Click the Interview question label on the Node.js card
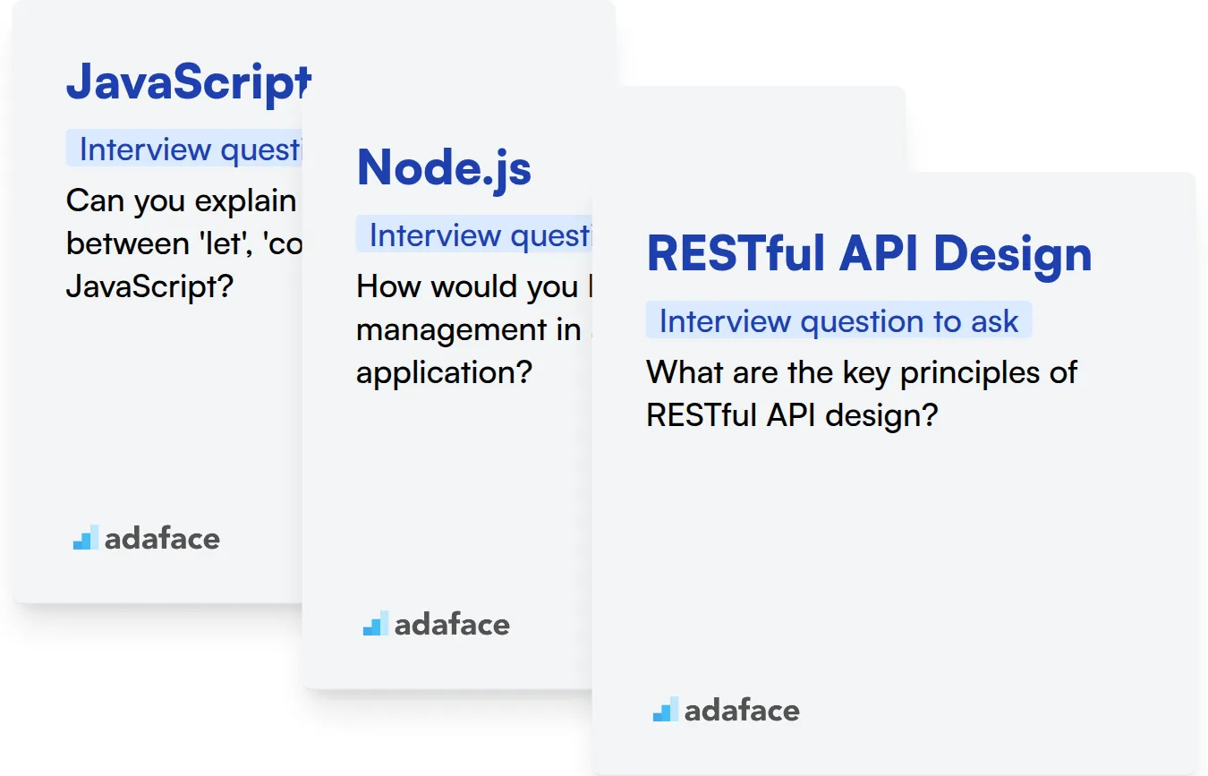 [x=474, y=235]
